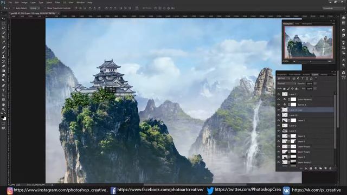
Task: Select the Lasso tool
Action: point(3,28)
